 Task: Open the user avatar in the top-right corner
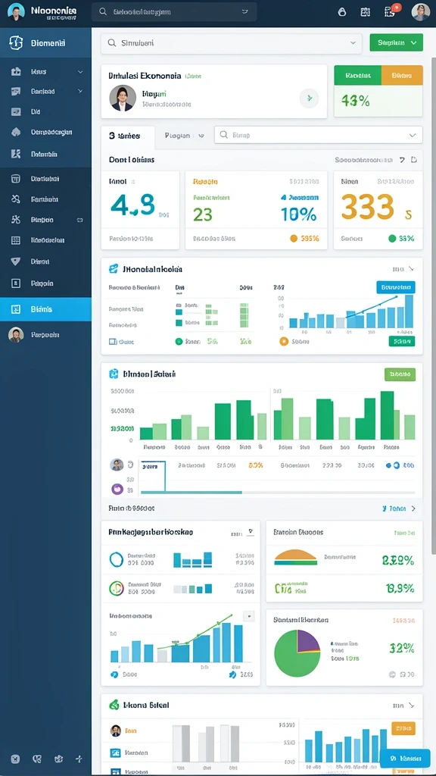tap(421, 12)
